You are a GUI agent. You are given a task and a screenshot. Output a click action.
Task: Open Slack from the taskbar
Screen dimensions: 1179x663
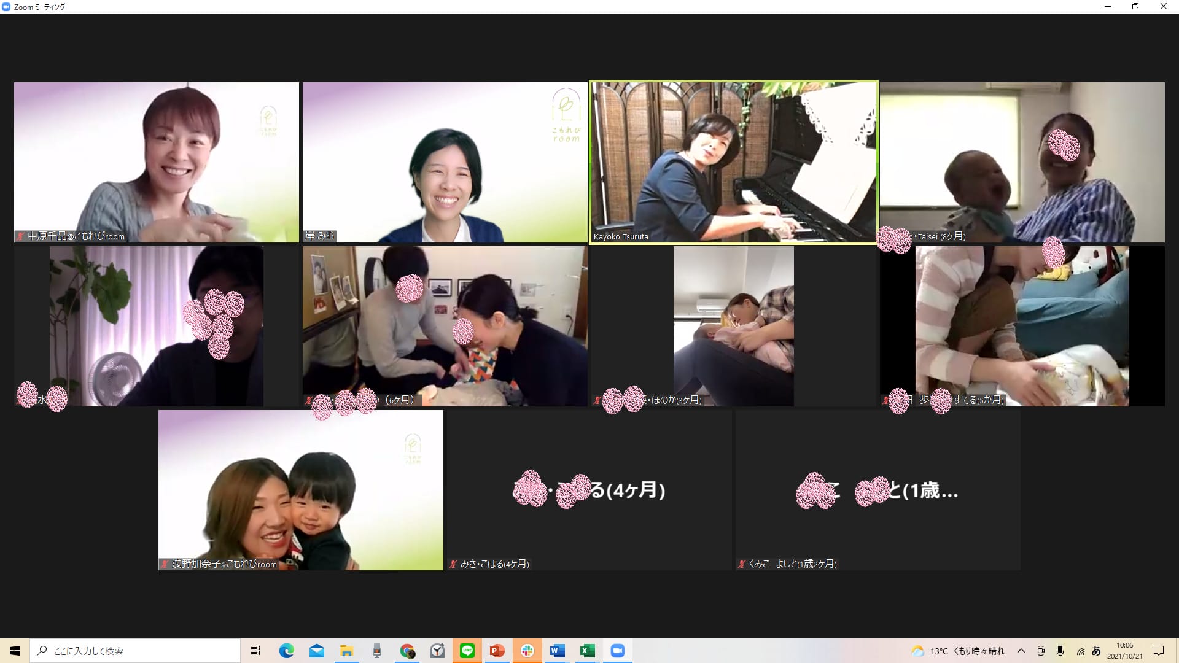click(527, 651)
